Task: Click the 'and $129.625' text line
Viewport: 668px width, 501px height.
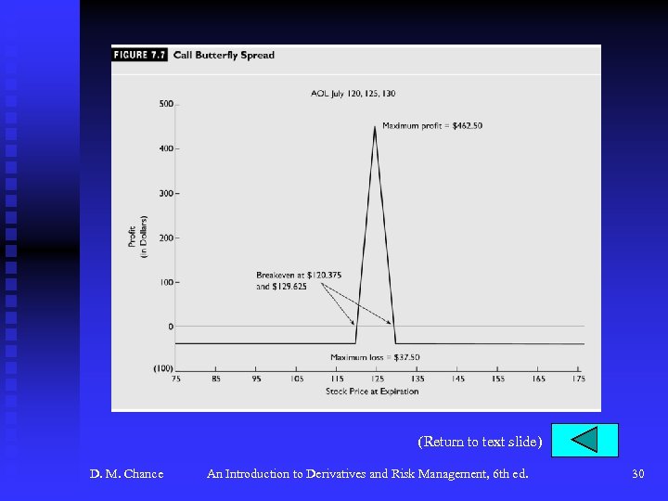Action: tap(281, 287)
